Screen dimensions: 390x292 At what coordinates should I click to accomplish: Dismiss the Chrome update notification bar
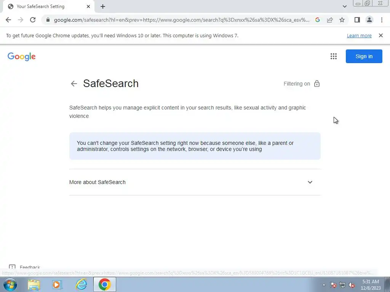pos(380,35)
